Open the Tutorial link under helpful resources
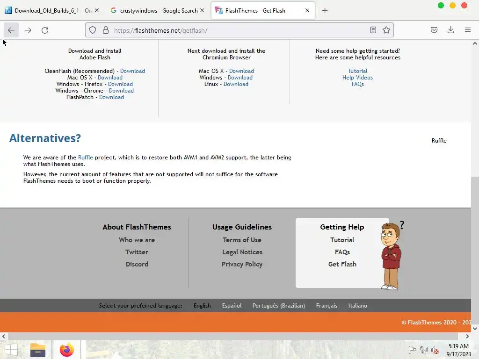The width and height of the screenshot is (479, 359). [358, 71]
